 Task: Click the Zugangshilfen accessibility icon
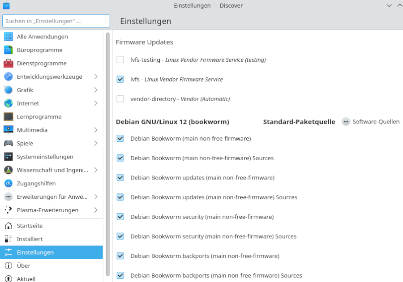pyautogui.click(x=9, y=184)
